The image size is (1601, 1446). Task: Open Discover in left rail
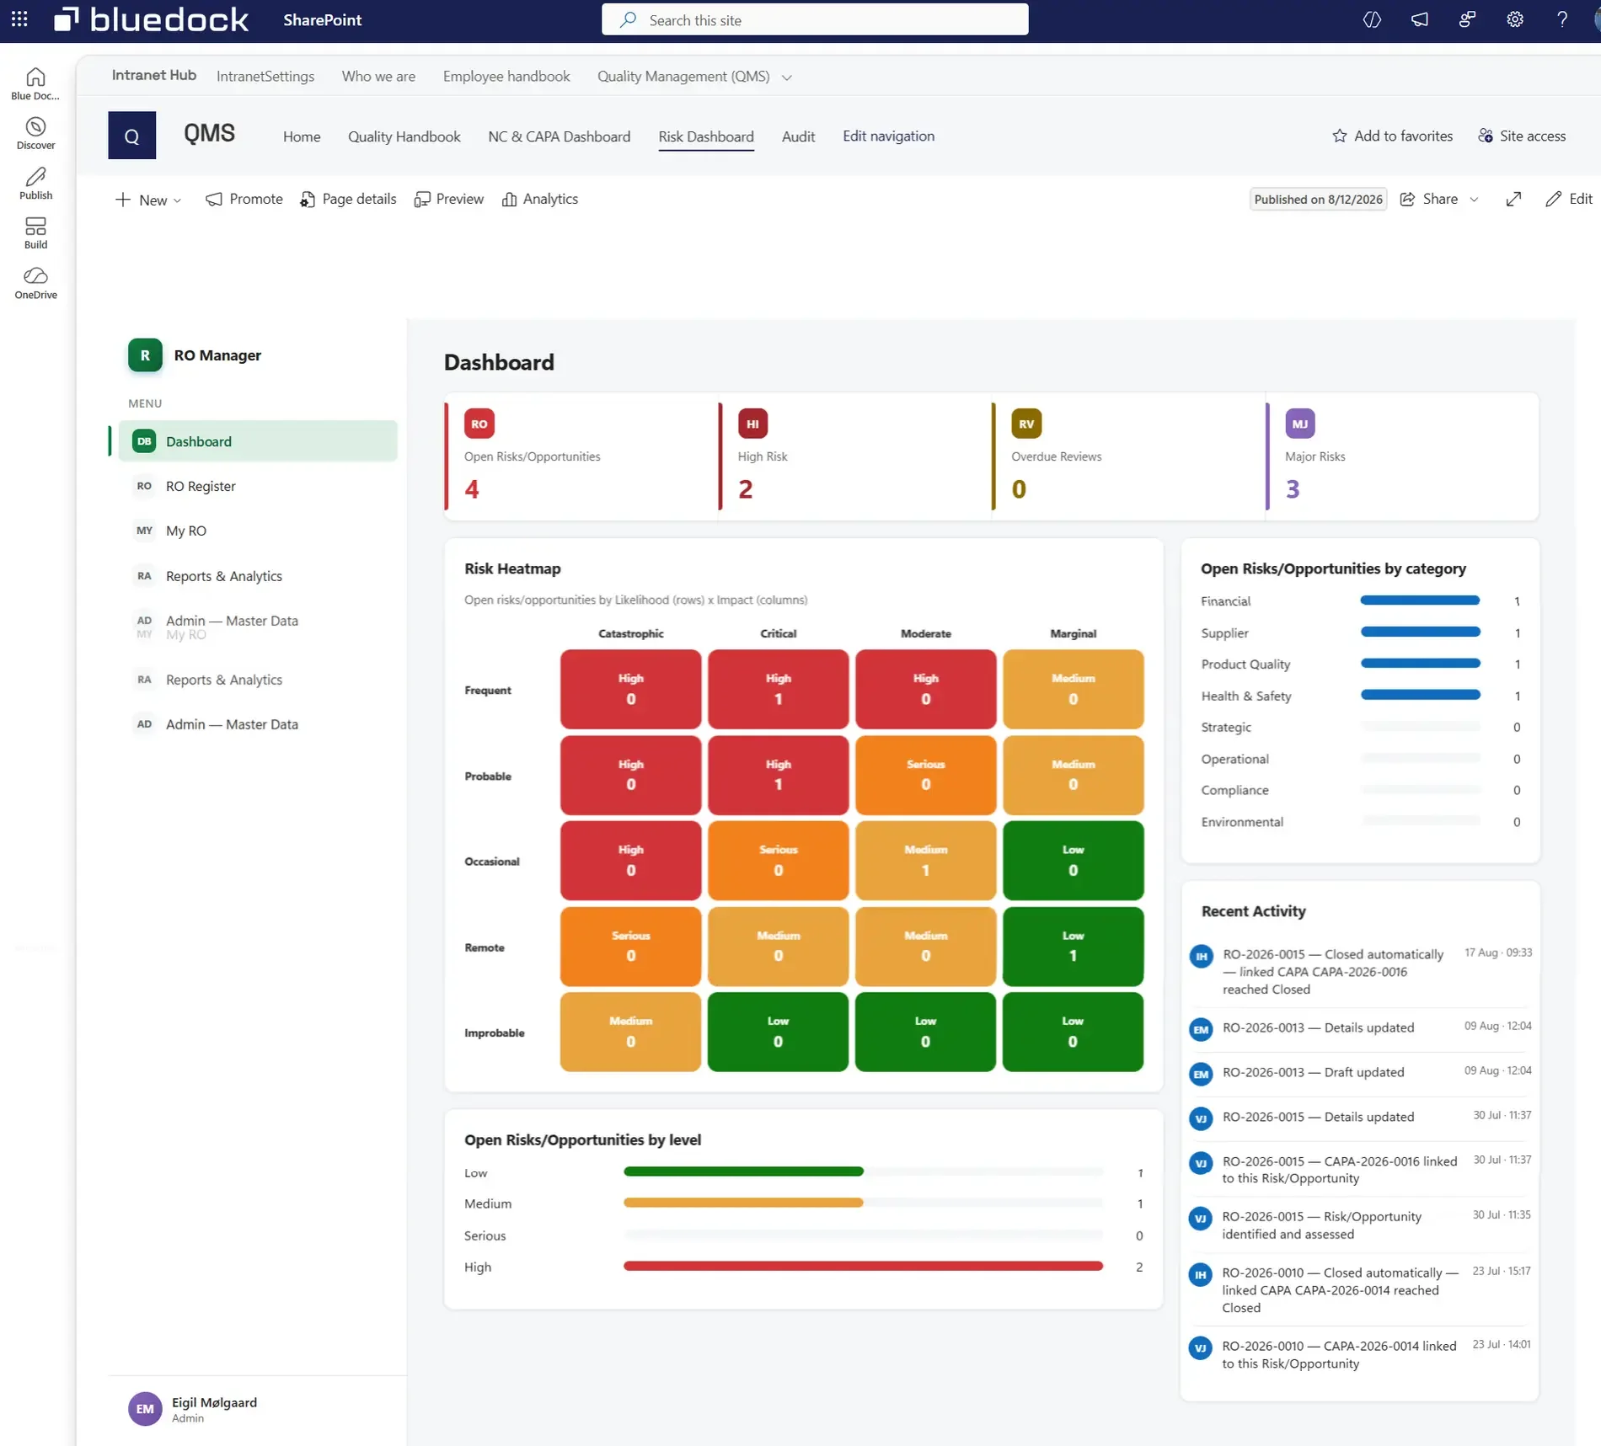coord(35,133)
